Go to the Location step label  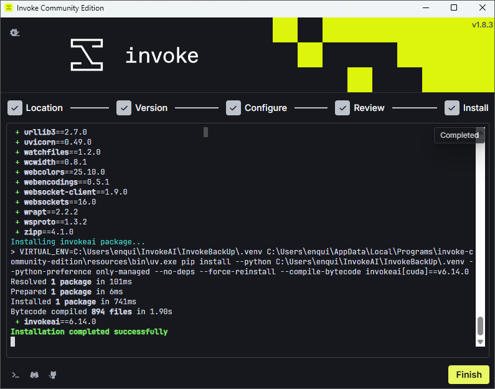tap(44, 108)
